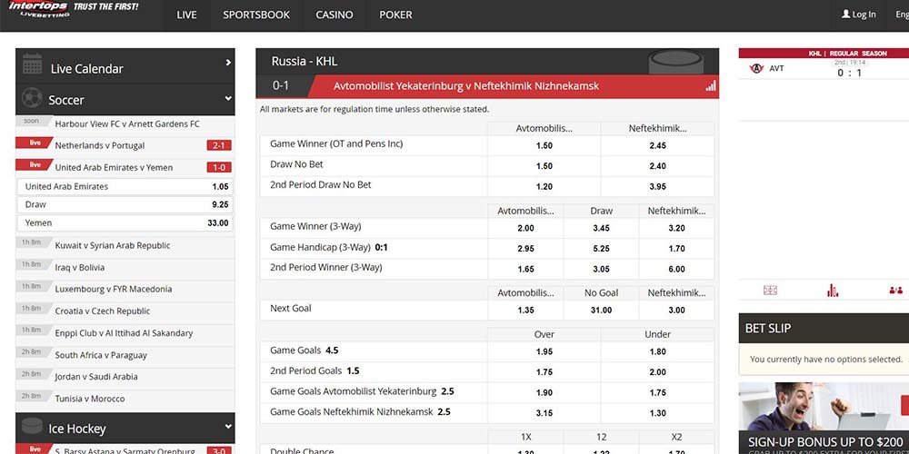This screenshot has width=909, height=454.
Task: Click the Live Calendar grid icon
Action: tap(33, 64)
